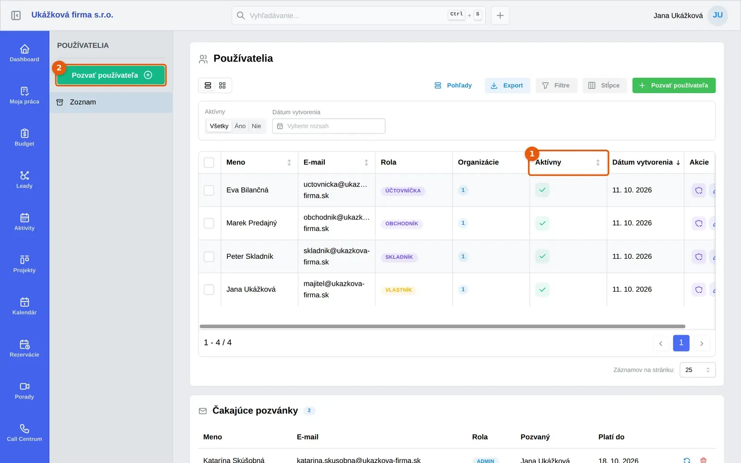Open records per page dropdown
The image size is (741, 463).
pos(697,370)
